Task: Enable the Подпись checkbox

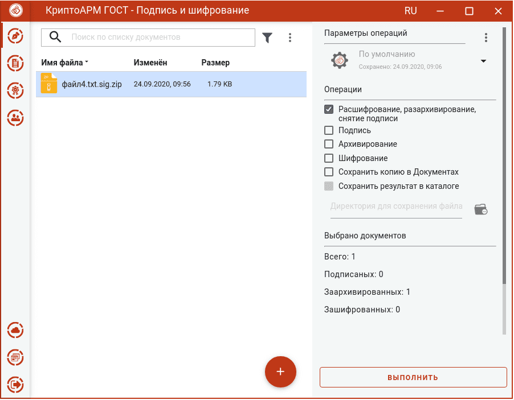Action: 329,130
